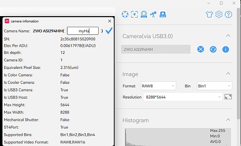Show camera information with the i button

226,49
